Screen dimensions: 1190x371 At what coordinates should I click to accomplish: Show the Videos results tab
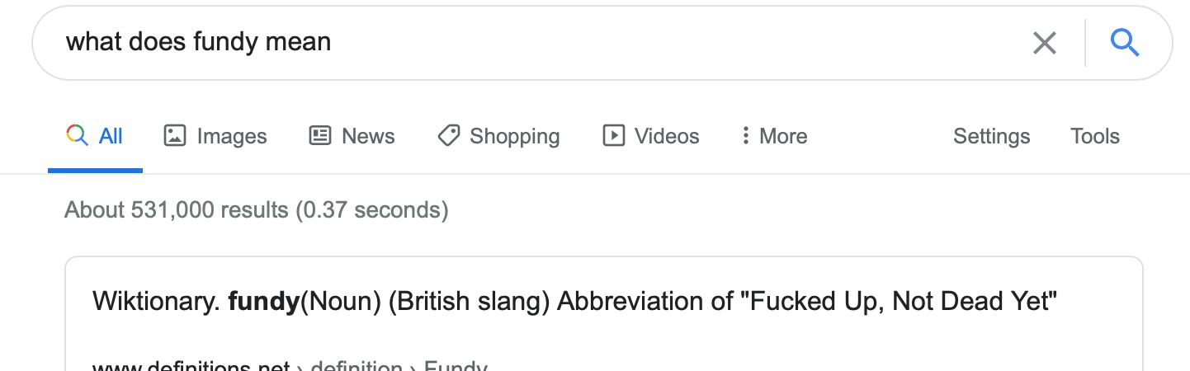[666, 136]
